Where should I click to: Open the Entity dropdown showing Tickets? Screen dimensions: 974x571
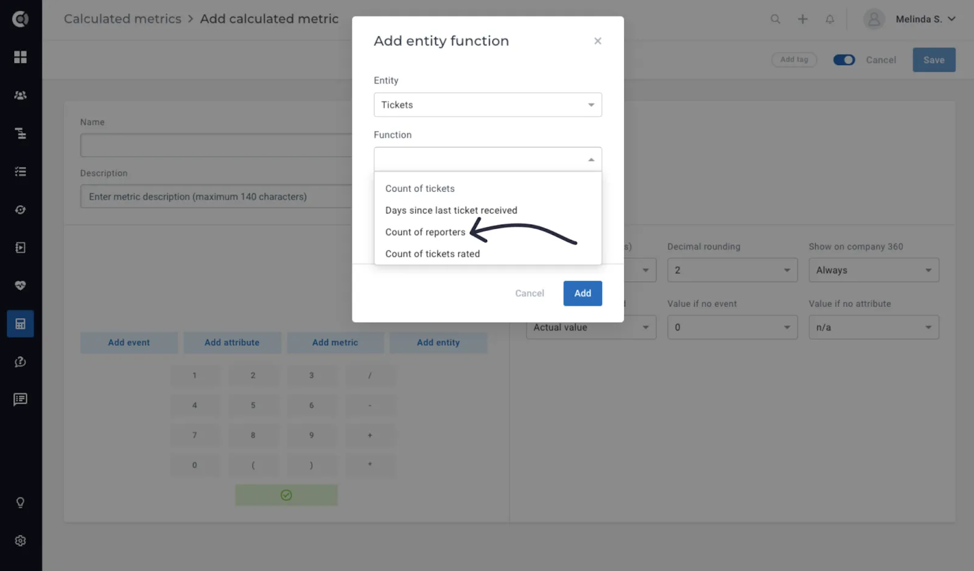coord(488,105)
